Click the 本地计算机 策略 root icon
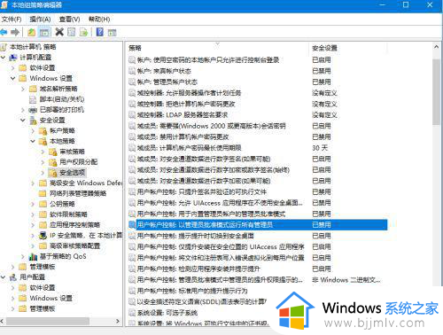This screenshot has width=443, height=335. pyautogui.click(x=4, y=47)
